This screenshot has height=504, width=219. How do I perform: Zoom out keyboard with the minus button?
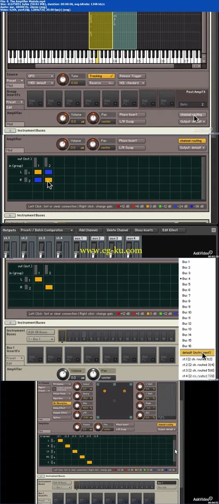click(194, 66)
